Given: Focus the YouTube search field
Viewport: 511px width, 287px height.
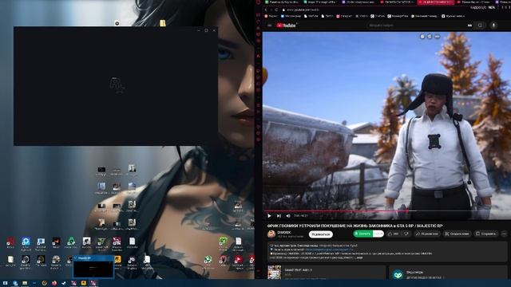Looking at the screenshot, I should [415, 25].
